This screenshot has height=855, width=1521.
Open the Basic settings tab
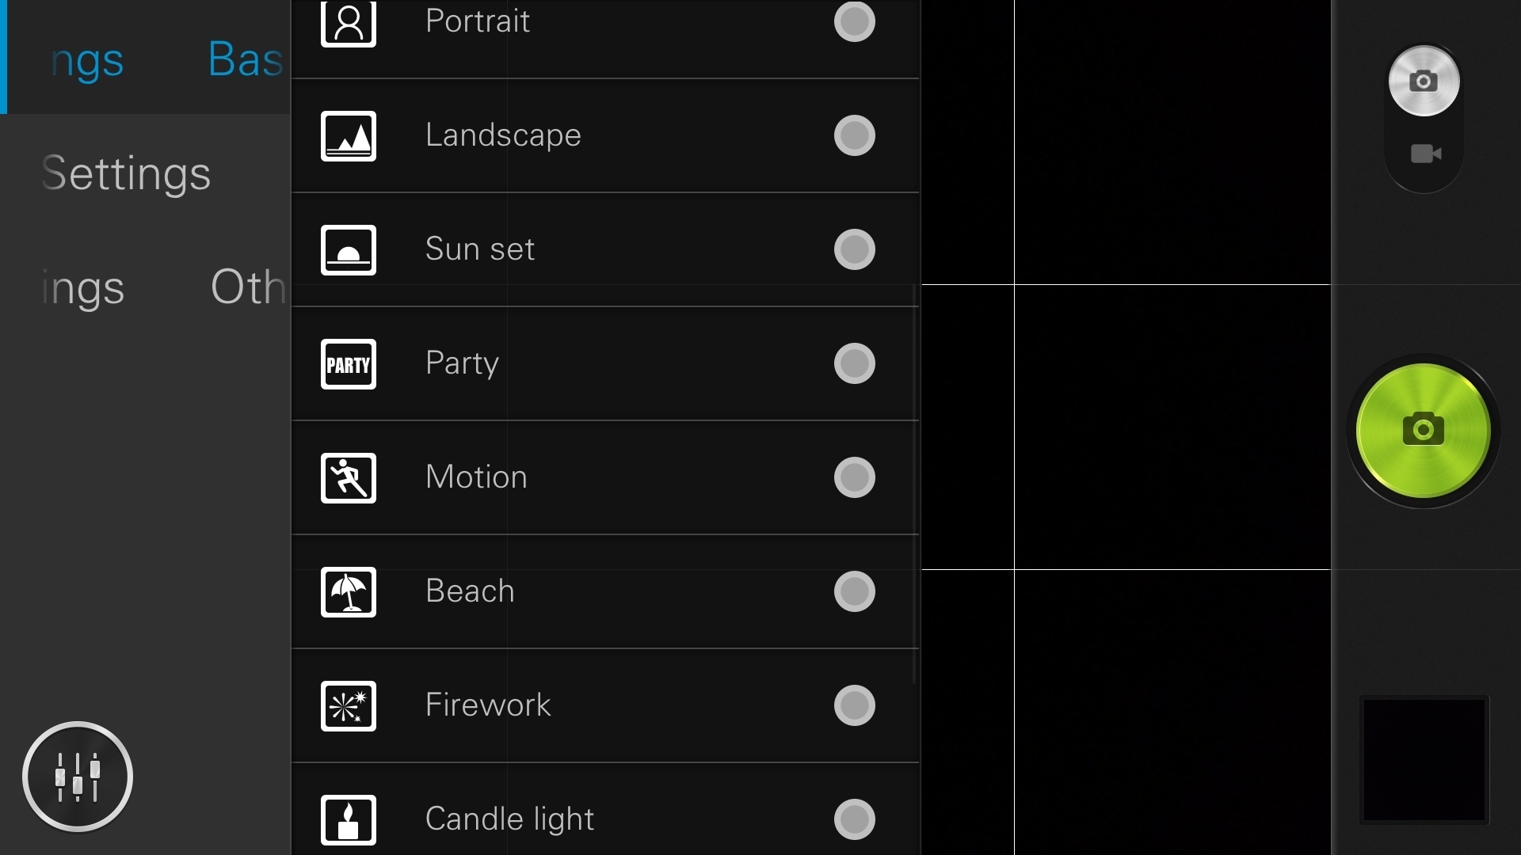[245, 59]
